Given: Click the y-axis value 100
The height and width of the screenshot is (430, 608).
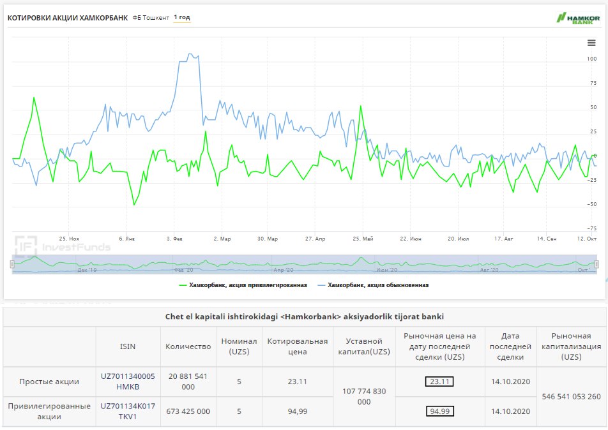Looking at the screenshot, I should [591, 59].
